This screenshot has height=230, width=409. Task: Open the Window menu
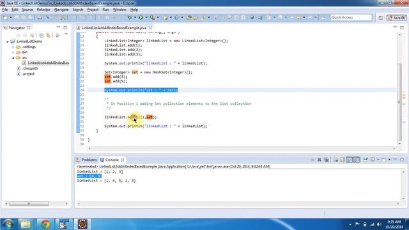coord(120,10)
